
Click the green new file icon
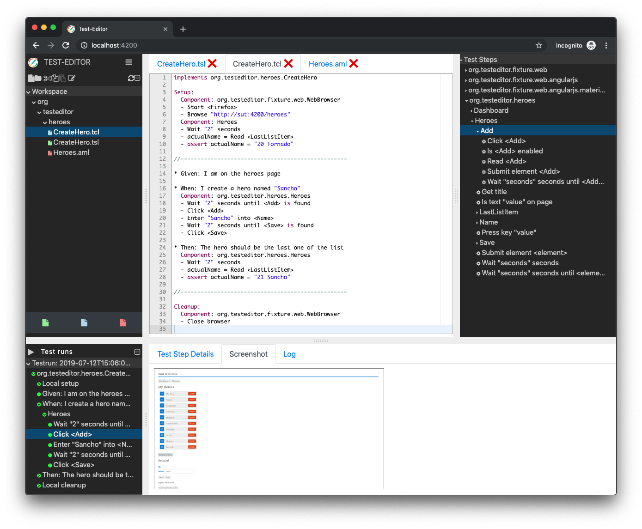click(45, 322)
